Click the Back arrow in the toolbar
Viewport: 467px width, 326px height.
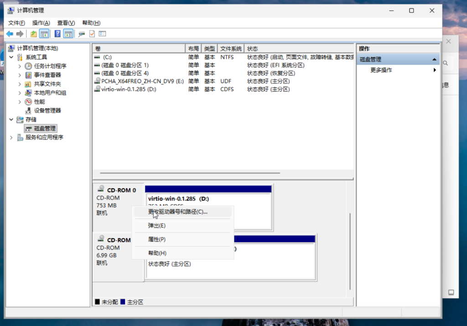pos(10,34)
